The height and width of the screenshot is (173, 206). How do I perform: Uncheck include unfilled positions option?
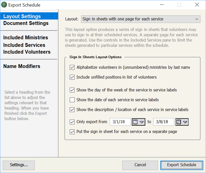point(72,77)
